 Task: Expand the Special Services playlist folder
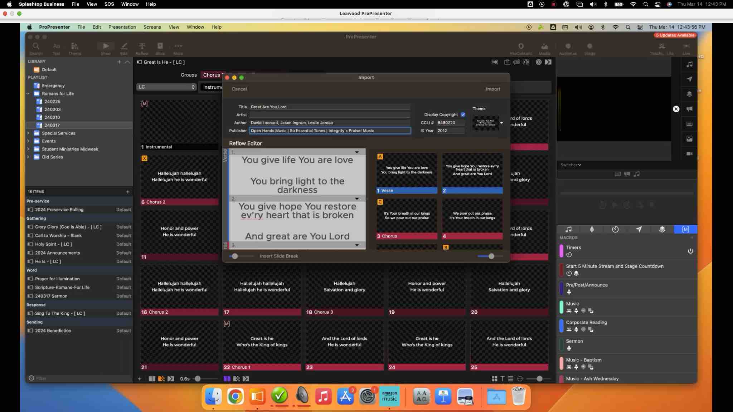[28, 133]
